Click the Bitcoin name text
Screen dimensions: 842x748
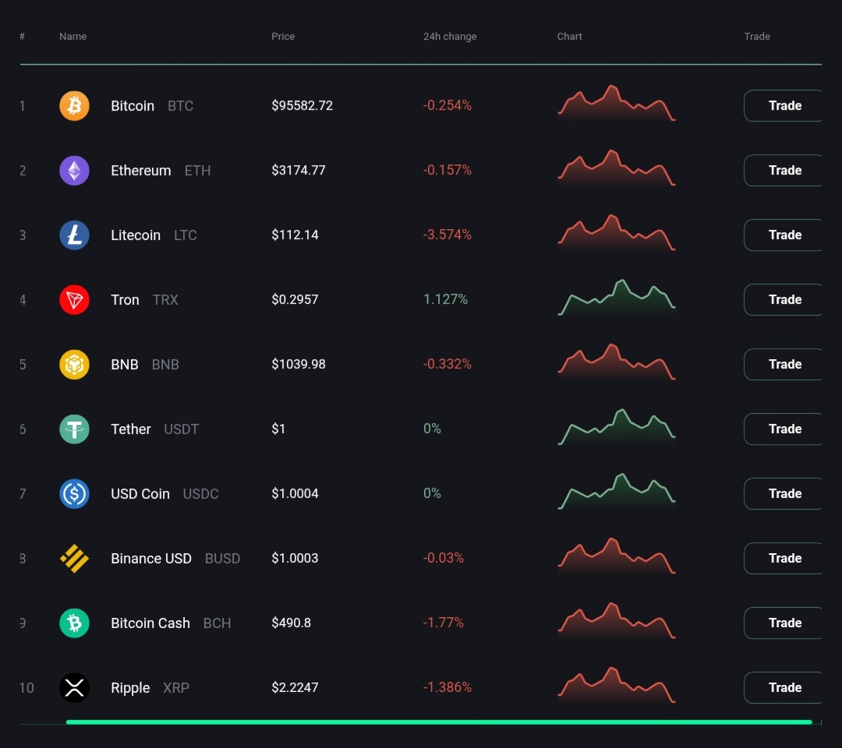tap(133, 106)
